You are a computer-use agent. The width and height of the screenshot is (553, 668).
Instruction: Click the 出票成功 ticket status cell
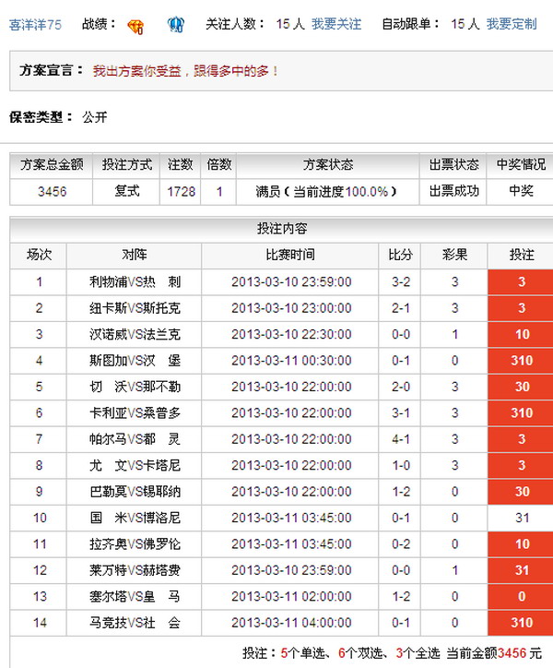point(454,191)
